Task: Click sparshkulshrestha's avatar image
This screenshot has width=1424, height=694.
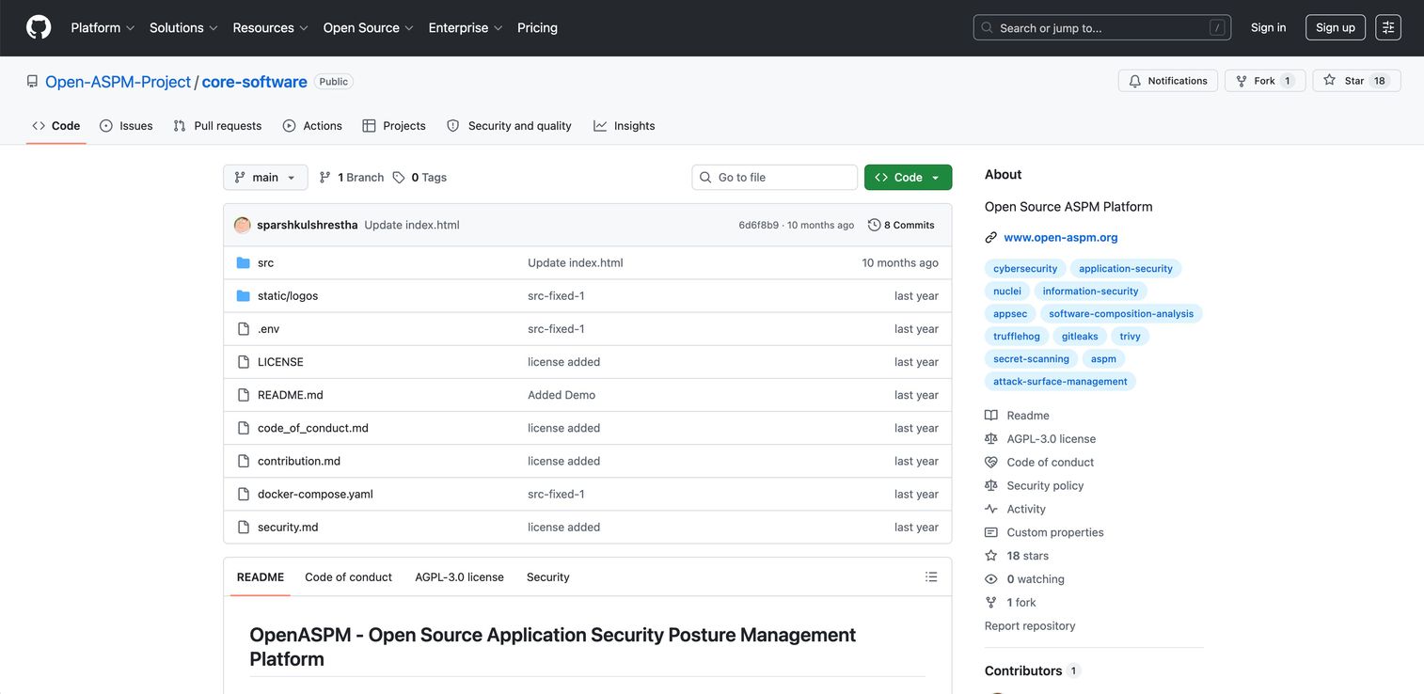Action: click(x=243, y=225)
